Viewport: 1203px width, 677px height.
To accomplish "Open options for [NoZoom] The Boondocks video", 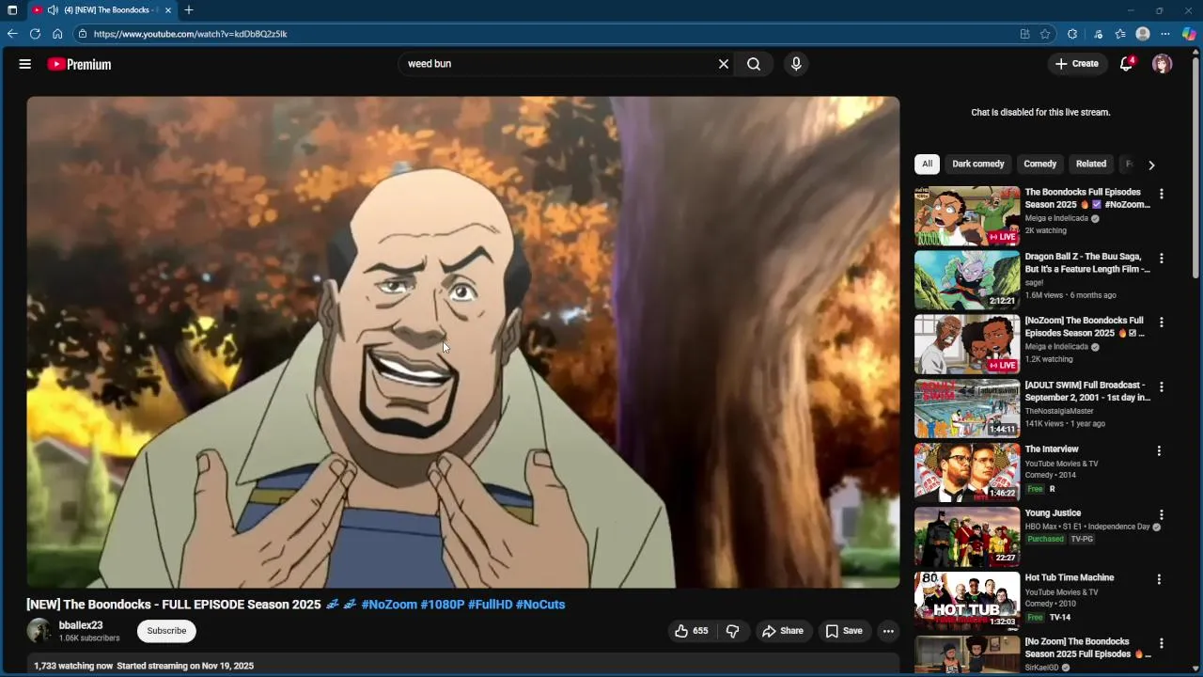I will pos(1162,323).
